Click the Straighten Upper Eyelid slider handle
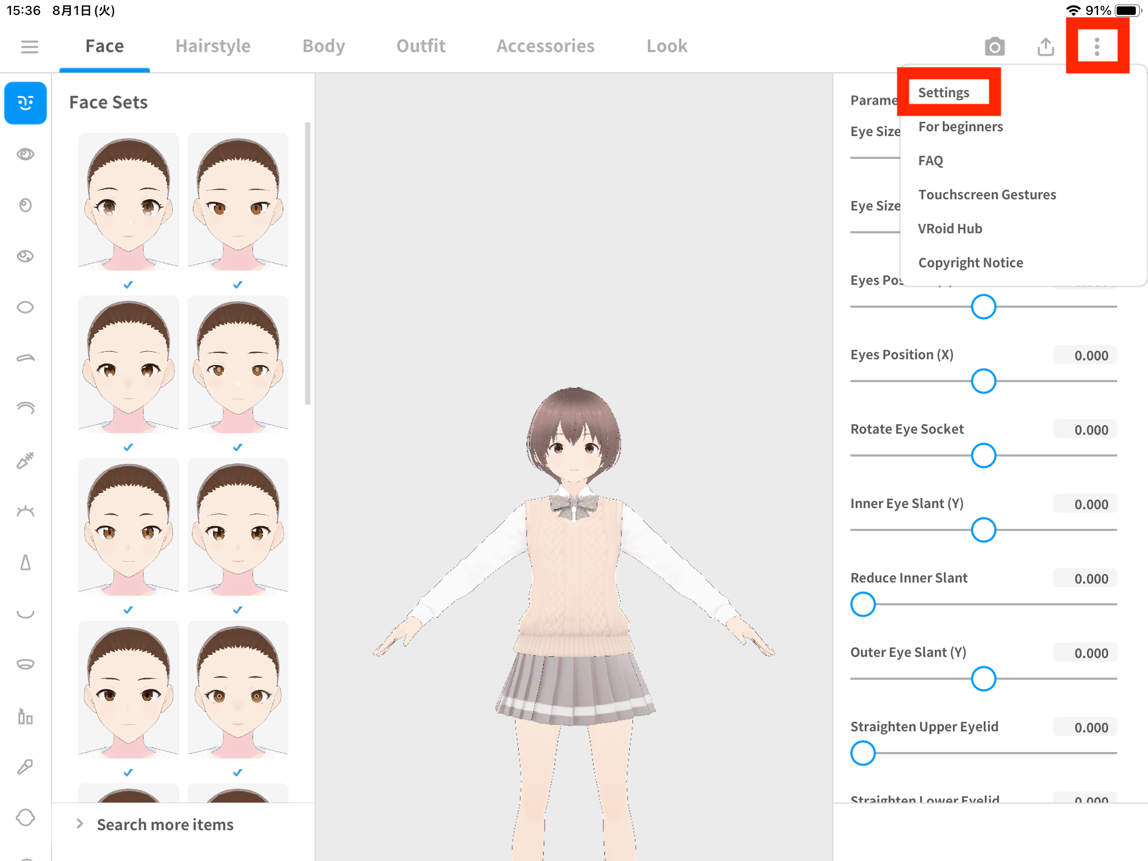This screenshot has height=861, width=1148. click(x=863, y=753)
